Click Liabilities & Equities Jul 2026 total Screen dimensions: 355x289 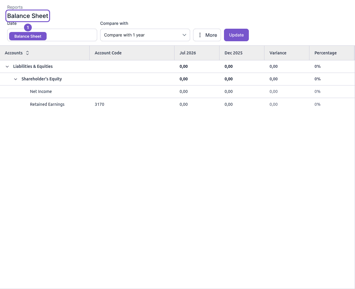coord(183,66)
